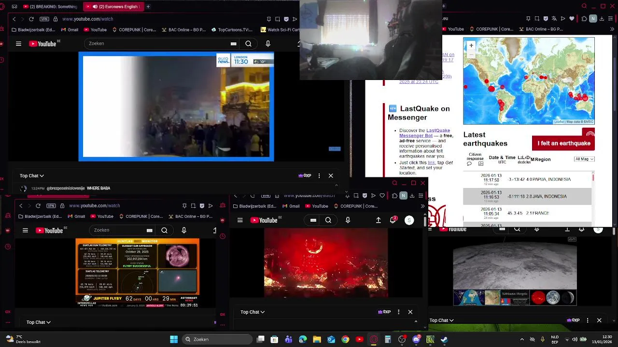Open downloads icon in red video window toolbar

click(412, 196)
